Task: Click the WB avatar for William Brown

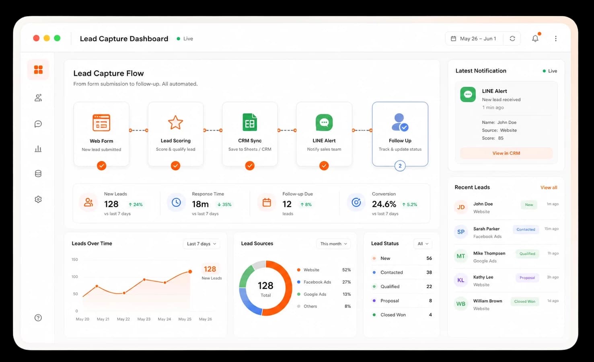Action: (461, 304)
